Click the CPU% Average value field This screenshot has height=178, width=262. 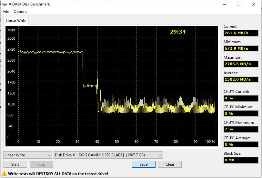241,144
